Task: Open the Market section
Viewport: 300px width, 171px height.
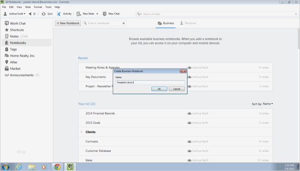Action: tap(12, 69)
